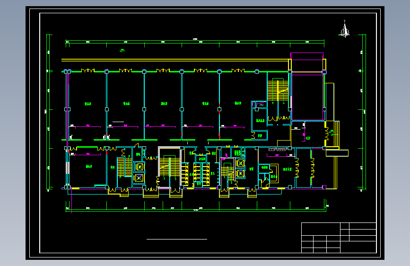Select the blue-marked lower elevator by the left staircase
410x266 pixels.
click(139, 178)
